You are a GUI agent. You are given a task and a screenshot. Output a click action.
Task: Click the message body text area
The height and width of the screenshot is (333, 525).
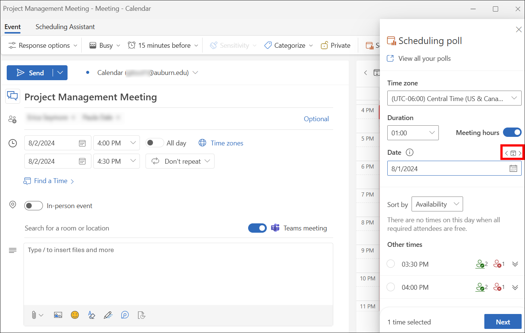pyautogui.click(x=178, y=274)
